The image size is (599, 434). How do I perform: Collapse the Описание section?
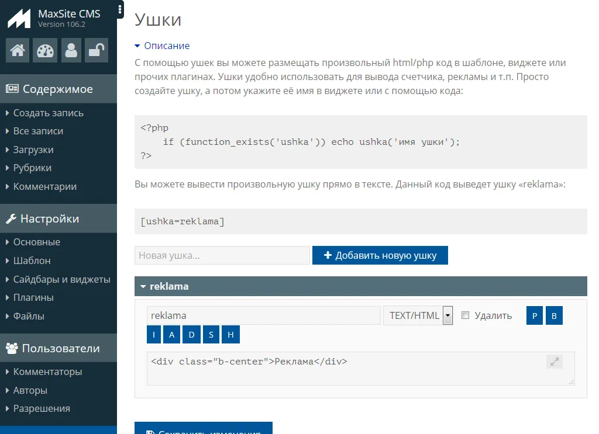(x=162, y=46)
